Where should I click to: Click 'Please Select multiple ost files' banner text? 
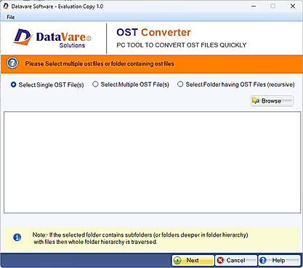(100, 64)
